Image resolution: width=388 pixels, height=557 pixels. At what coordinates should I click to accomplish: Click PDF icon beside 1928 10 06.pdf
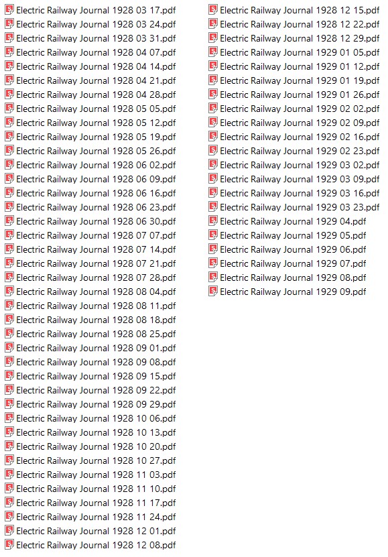pyautogui.click(x=9, y=418)
